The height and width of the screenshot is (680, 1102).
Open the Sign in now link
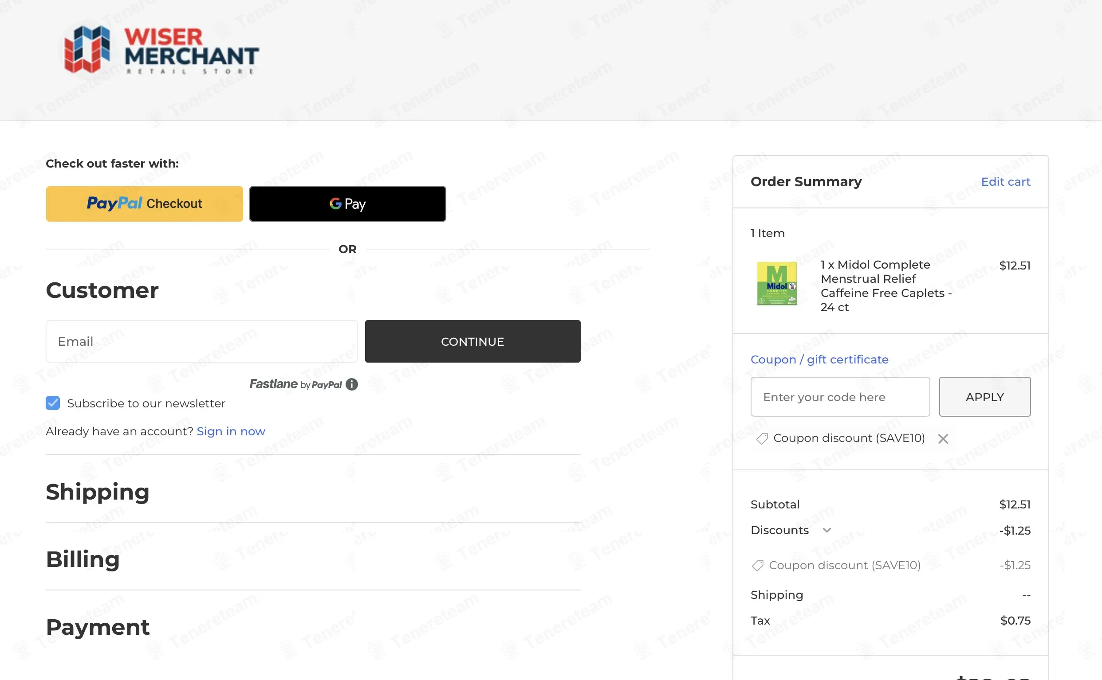point(231,431)
